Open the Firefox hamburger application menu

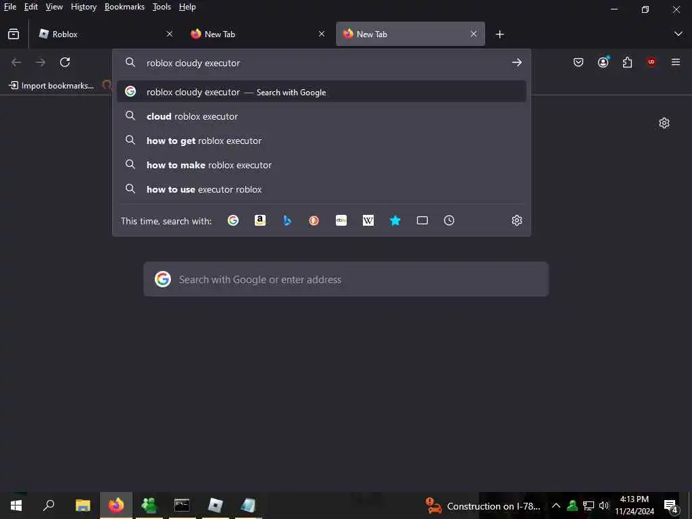(x=676, y=62)
